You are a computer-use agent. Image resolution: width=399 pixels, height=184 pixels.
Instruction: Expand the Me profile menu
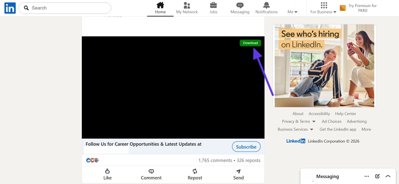point(292,11)
